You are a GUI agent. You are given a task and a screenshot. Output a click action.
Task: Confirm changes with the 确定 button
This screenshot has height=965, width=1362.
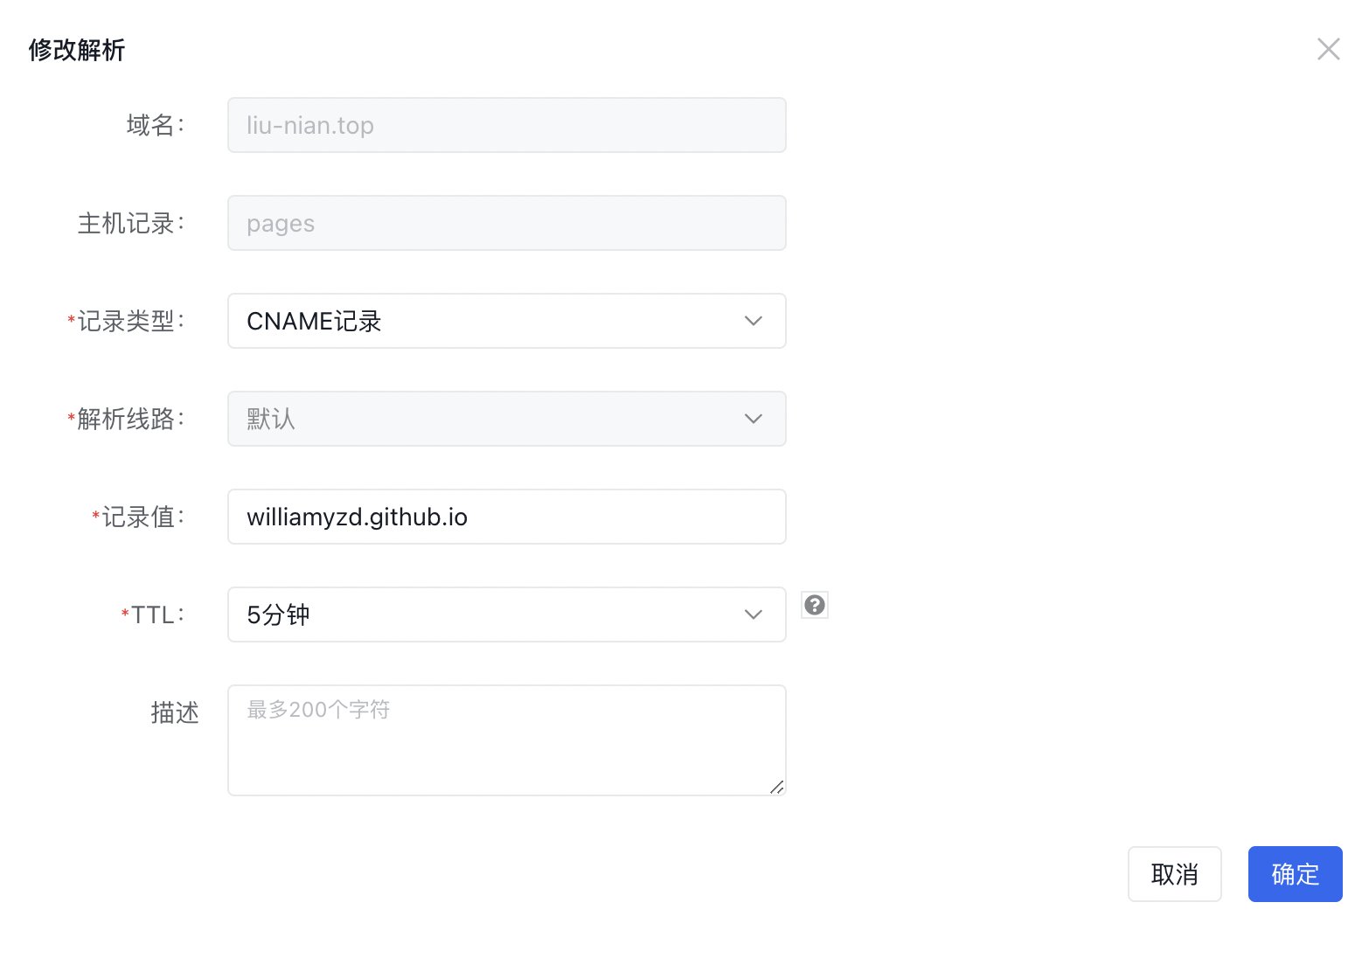[x=1295, y=874]
